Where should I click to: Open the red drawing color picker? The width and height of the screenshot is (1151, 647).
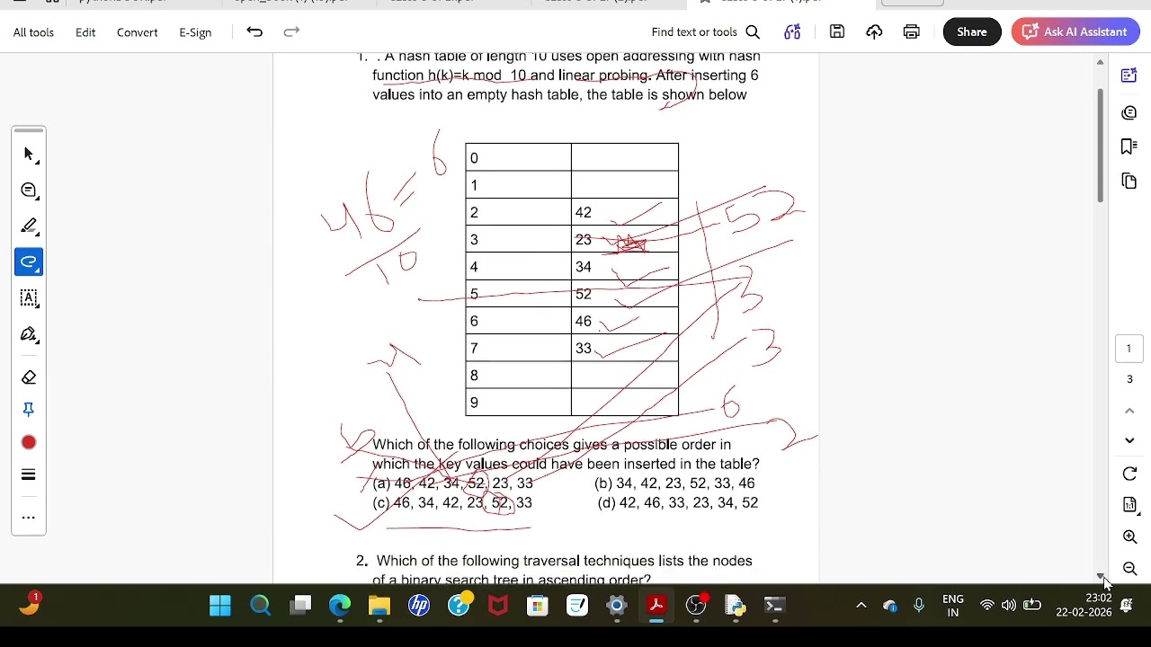29,442
